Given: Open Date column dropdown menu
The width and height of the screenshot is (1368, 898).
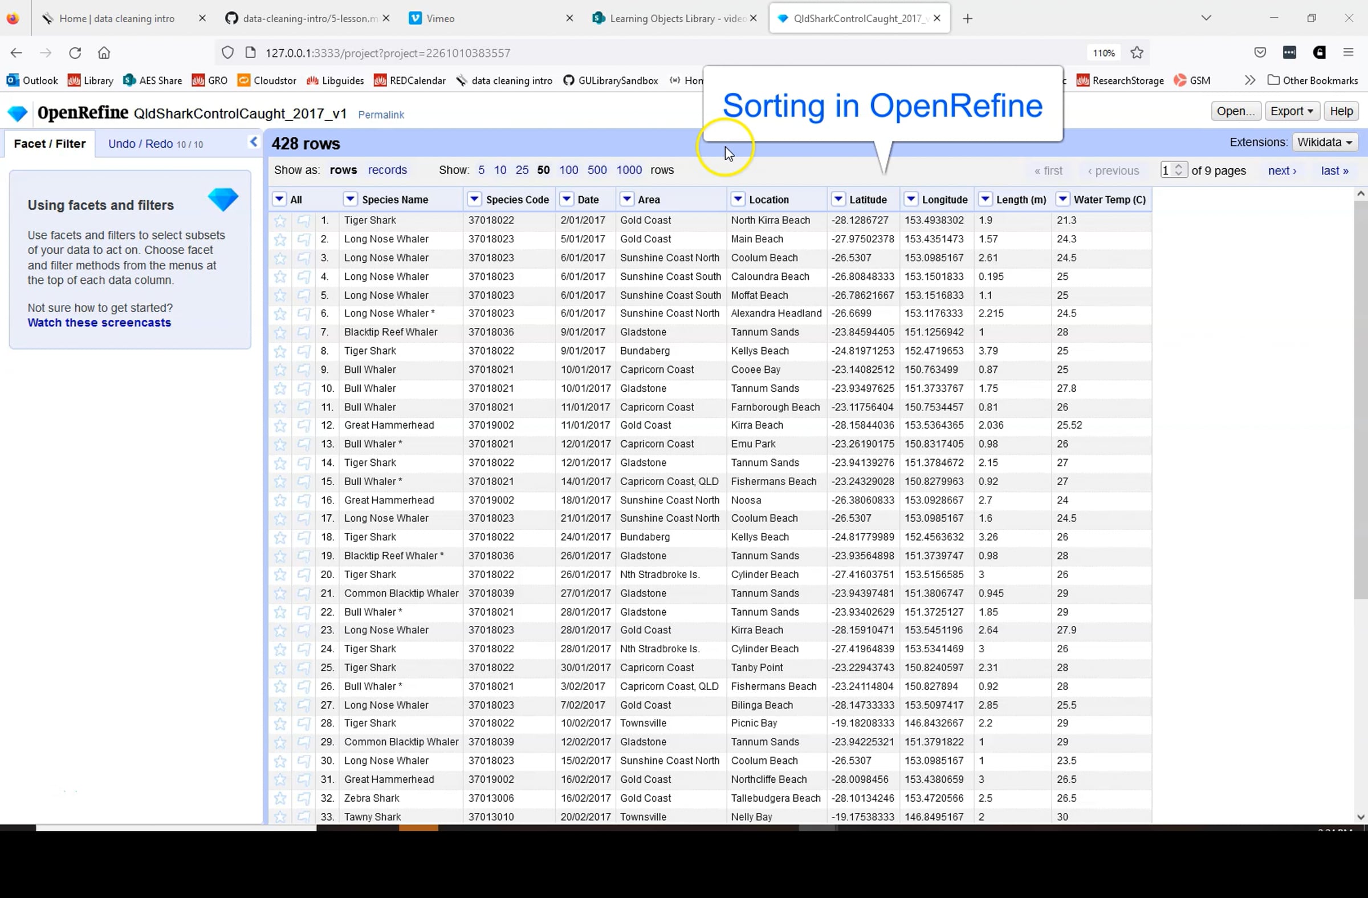Looking at the screenshot, I should pyautogui.click(x=566, y=200).
